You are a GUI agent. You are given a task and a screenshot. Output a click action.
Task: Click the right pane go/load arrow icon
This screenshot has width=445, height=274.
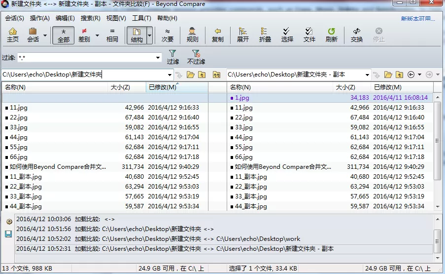377,75
